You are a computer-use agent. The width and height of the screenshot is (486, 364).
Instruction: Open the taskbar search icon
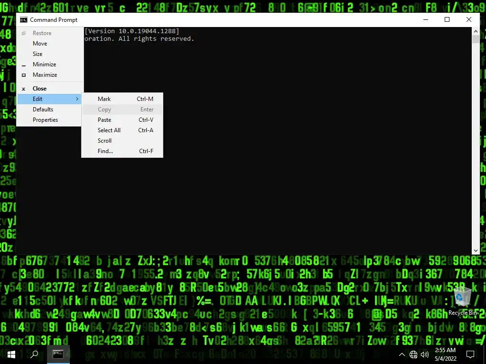[34, 355]
